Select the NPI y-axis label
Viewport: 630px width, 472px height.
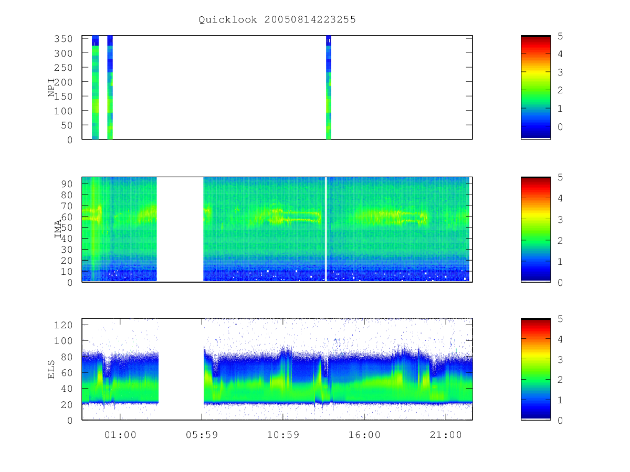point(51,88)
